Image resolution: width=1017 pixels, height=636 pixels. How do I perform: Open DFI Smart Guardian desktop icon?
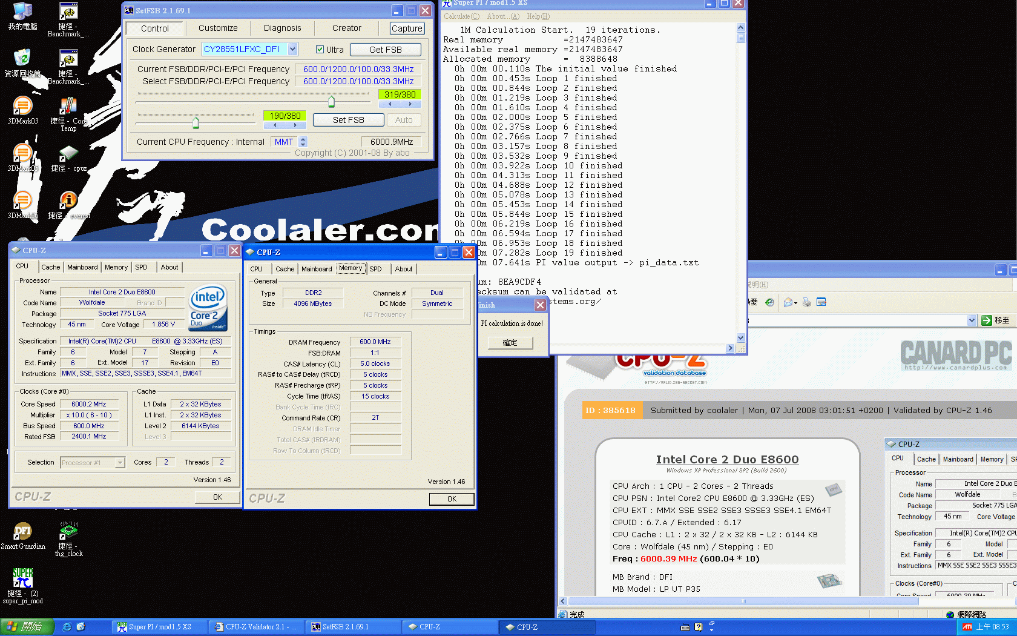coord(22,536)
